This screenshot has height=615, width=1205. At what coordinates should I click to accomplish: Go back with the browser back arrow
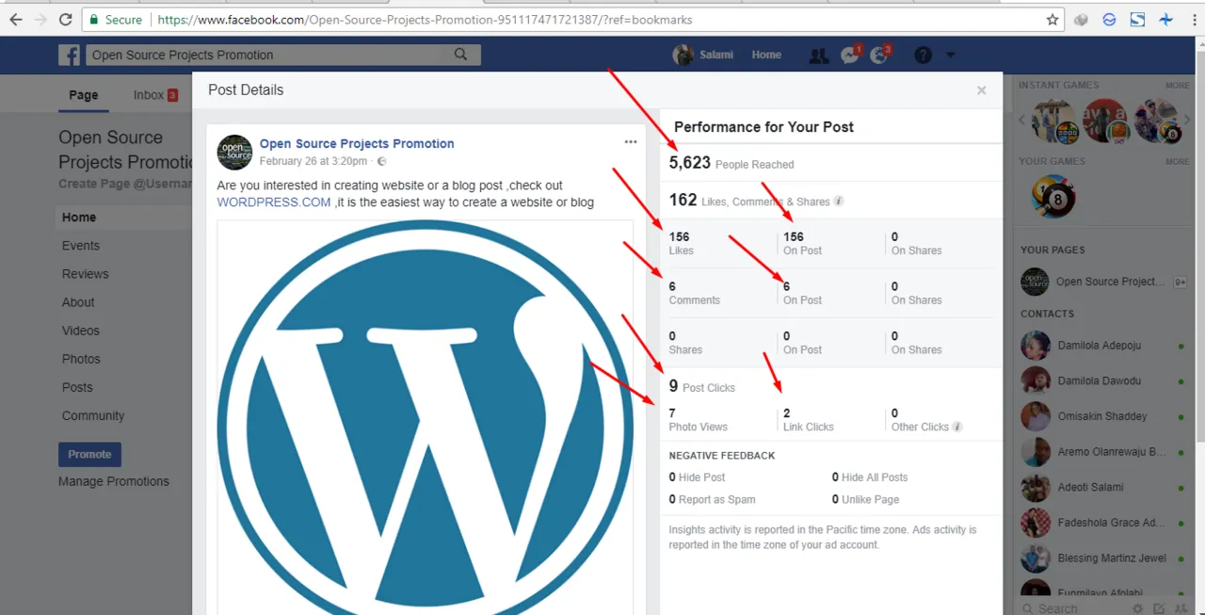[16, 19]
